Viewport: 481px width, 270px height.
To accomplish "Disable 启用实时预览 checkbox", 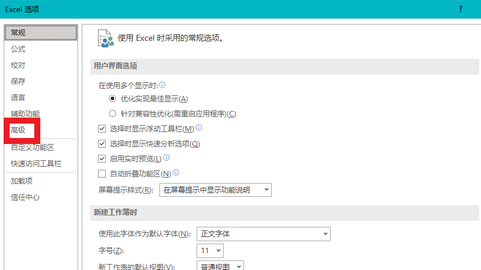I will (102, 159).
